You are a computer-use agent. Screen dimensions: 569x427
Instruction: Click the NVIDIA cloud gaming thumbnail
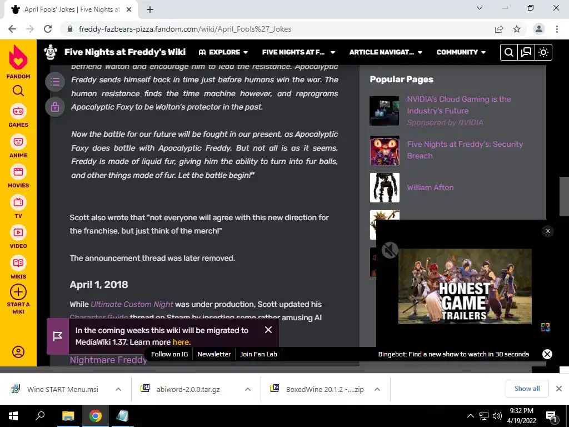[x=385, y=111]
